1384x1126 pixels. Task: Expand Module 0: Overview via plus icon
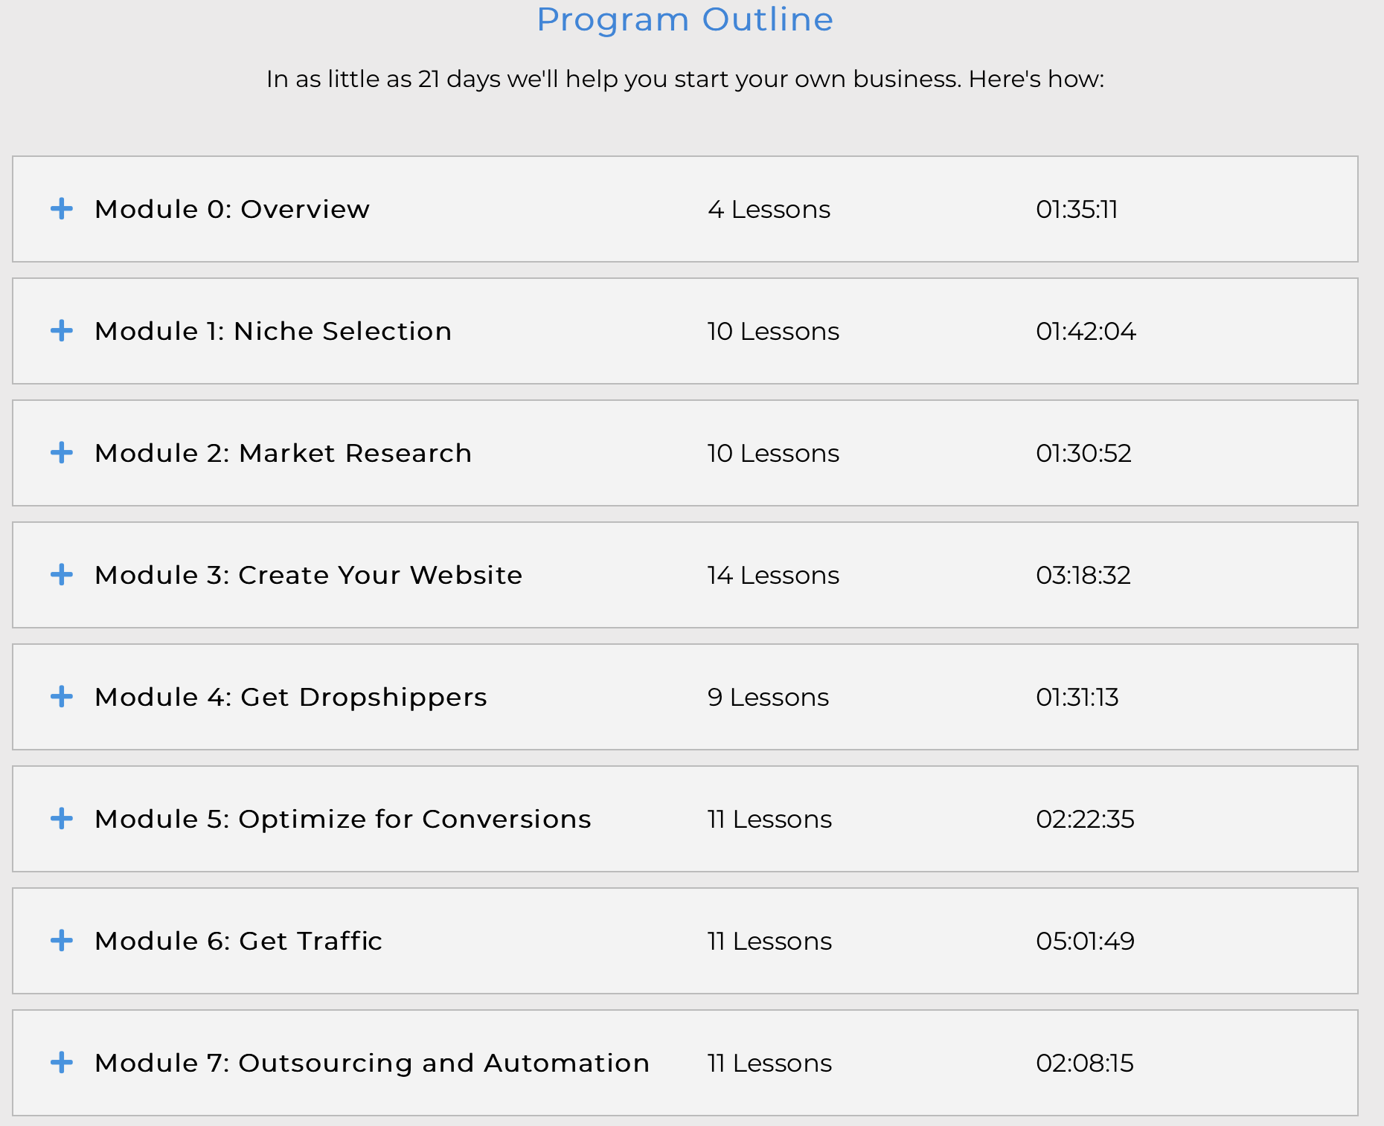coord(63,209)
